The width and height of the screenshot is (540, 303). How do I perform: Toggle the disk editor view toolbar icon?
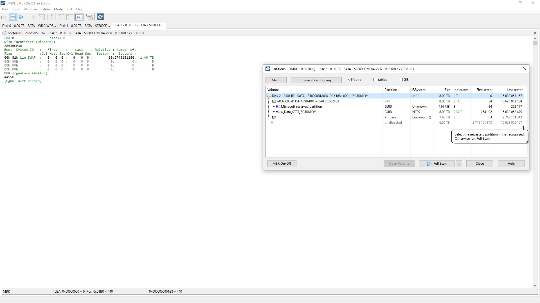point(79,17)
